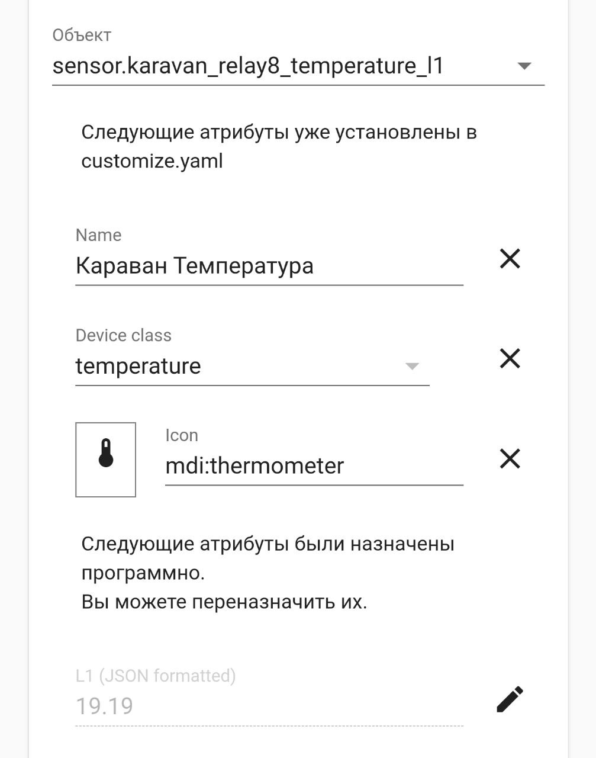Image resolution: width=596 pixels, height=758 pixels.
Task: Click the temperature value in Device class
Action: pyautogui.click(x=138, y=366)
